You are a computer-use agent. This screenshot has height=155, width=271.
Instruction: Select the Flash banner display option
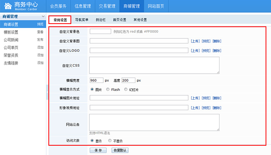pyautogui.click(x=108, y=90)
